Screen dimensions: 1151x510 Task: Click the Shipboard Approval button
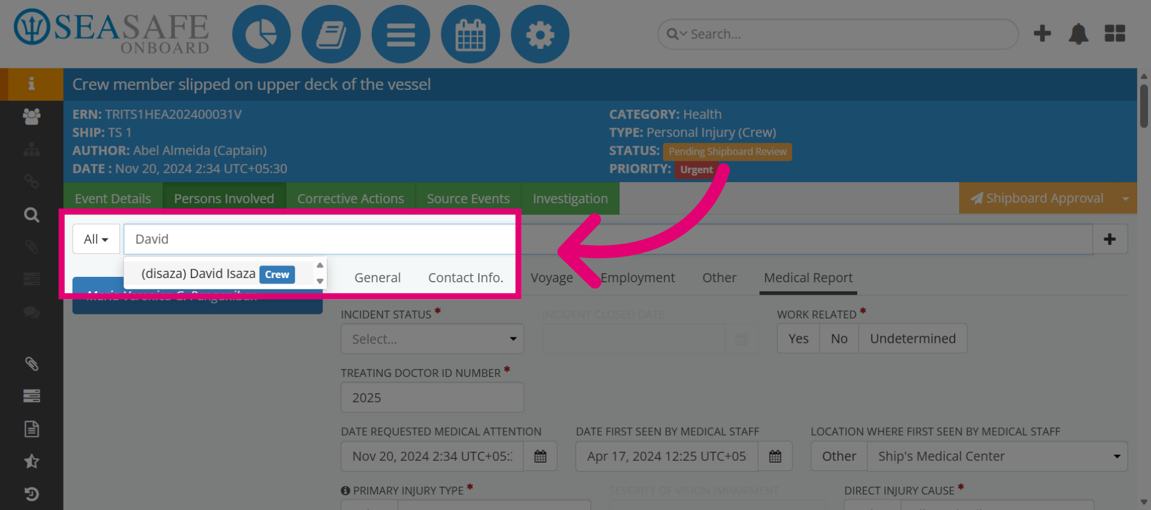[1037, 198]
